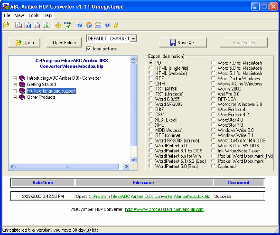Open the View menu
The image size is (280, 235).
[x=19, y=16]
